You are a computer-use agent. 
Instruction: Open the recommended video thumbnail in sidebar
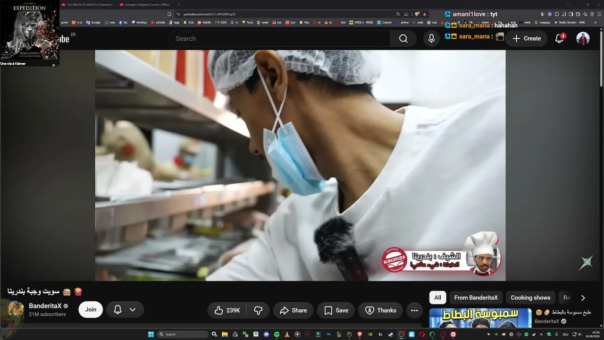click(480, 318)
